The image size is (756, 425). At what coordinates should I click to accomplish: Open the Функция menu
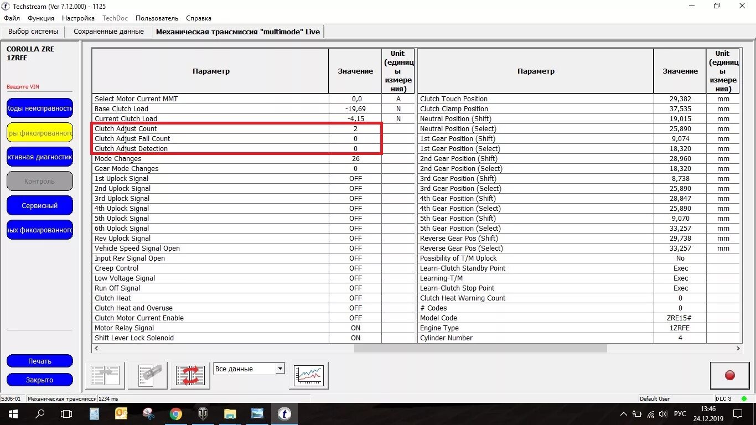coord(41,18)
